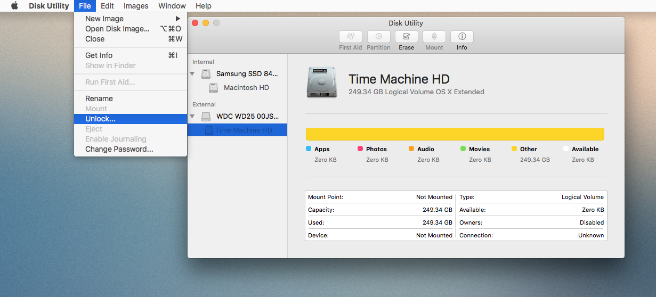Image resolution: width=656 pixels, height=297 pixels.
Task: Select Time Machine HD row in sidebar
Action: click(237, 130)
